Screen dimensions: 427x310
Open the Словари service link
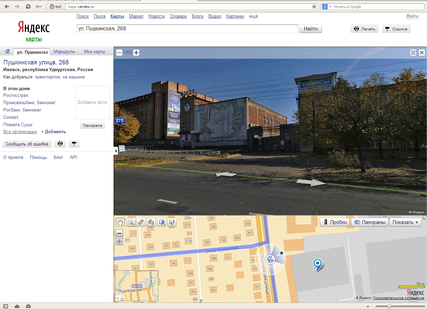(x=178, y=16)
